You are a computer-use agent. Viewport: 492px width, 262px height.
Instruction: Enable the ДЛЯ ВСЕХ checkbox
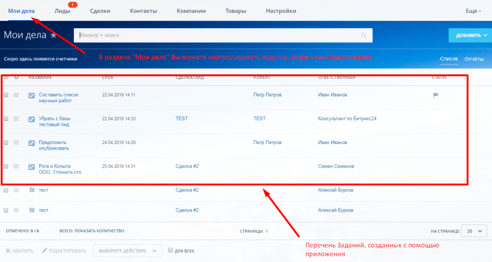pyautogui.click(x=171, y=250)
